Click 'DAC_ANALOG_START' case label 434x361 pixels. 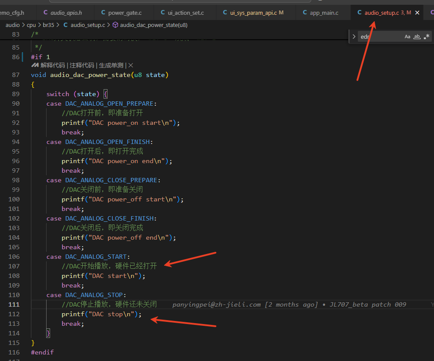coord(96,257)
